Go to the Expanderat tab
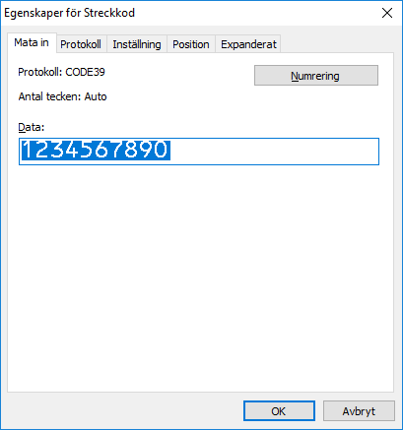This screenshot has height=430, width=403. pyautogui.click(x=248, y=44)
